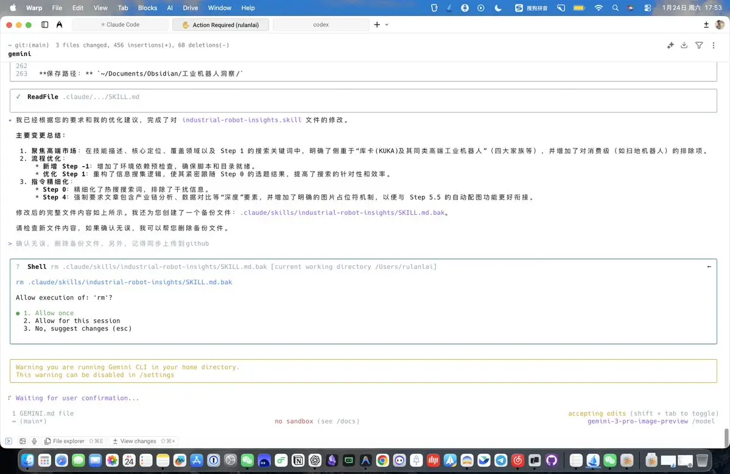Select option 1 Allow once

coord(49,313)
